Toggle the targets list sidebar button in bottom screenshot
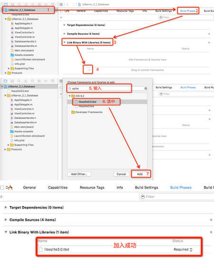Viewport: 214px width, 259px height. point(1,187)
